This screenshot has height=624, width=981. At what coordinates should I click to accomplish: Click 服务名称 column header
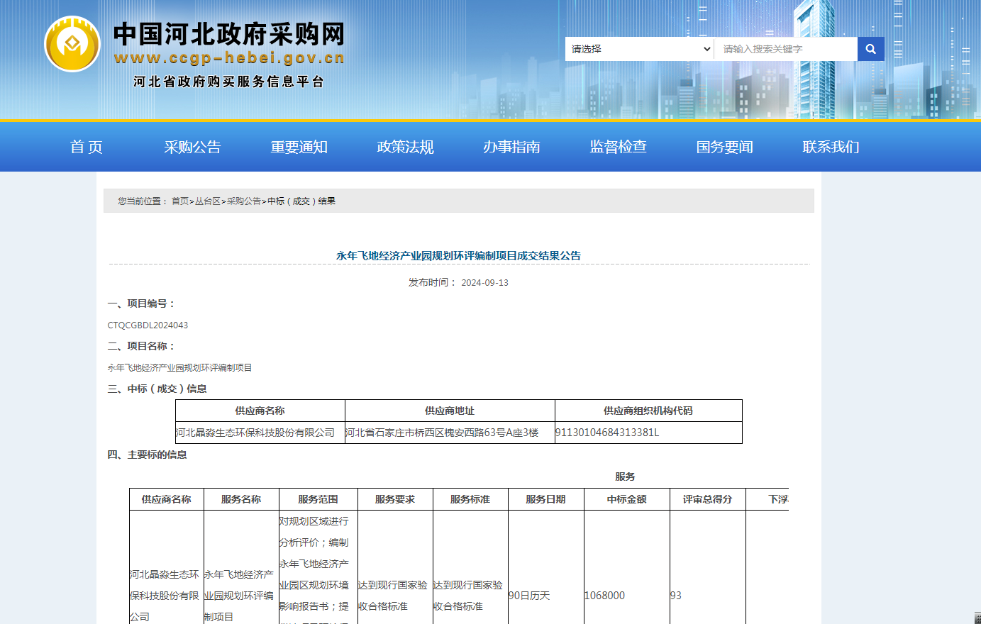click(x=241, y=499)
